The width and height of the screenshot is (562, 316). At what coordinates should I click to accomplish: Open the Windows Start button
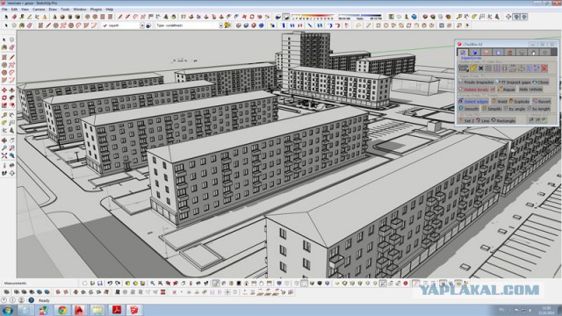coord(7,310)
